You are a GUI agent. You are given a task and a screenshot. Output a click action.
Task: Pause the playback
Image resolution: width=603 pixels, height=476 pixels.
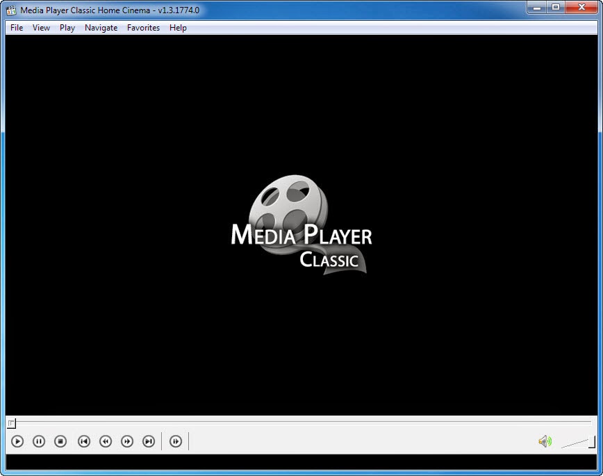tap(39, 441)
